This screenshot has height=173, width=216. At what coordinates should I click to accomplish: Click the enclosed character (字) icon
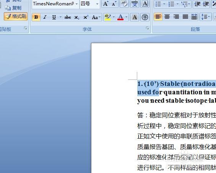click(x=145, y=17)
